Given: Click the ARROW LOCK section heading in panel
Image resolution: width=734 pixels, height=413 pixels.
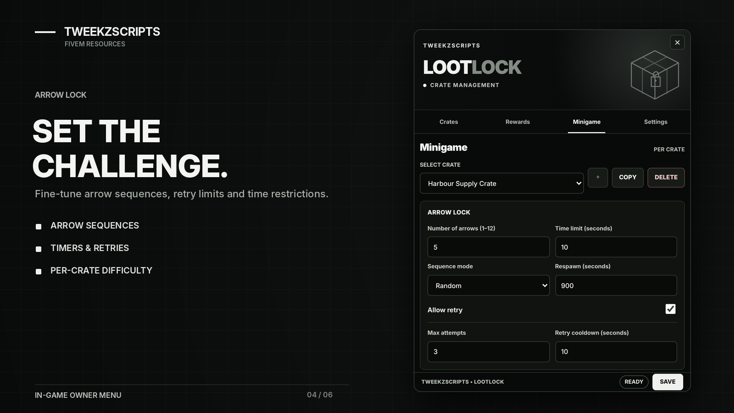Looking at the screenshot, I should [449, 212].
